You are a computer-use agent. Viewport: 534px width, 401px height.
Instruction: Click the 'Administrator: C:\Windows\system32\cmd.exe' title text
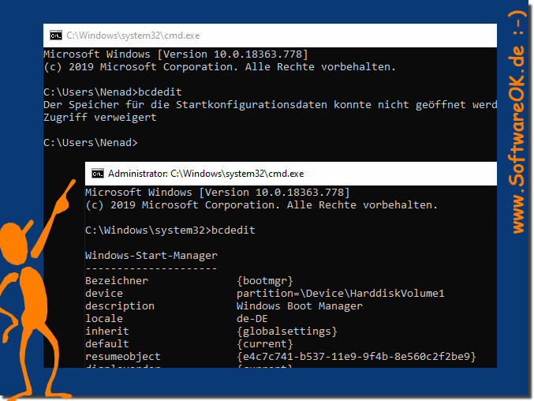pos(206,174)
